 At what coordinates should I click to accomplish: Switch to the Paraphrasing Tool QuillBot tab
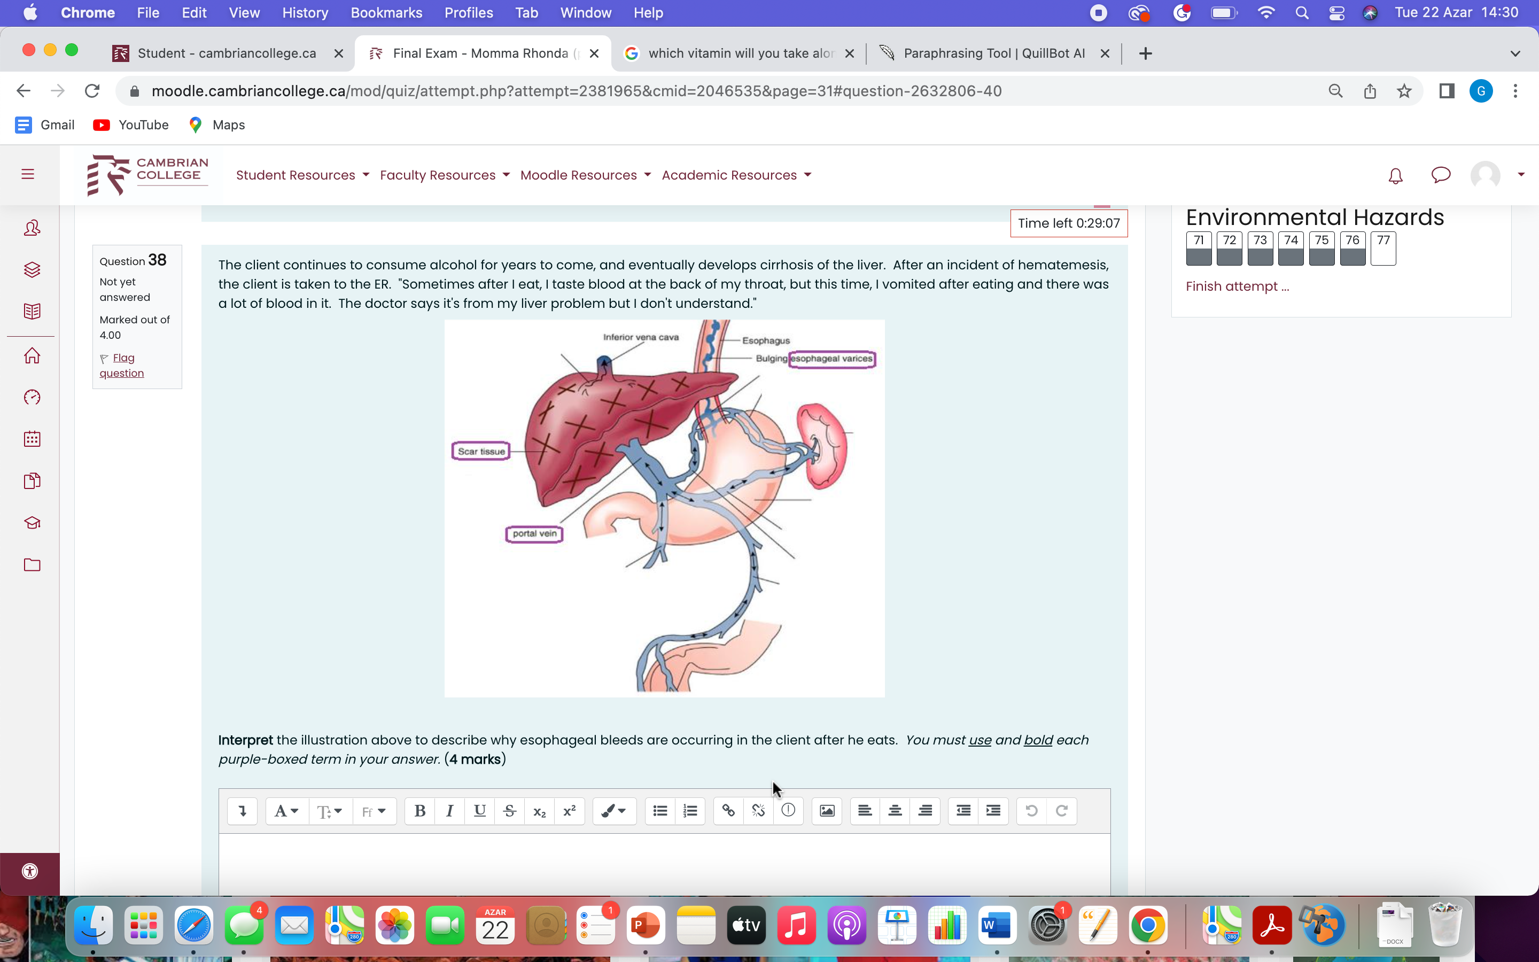[993, 53]
